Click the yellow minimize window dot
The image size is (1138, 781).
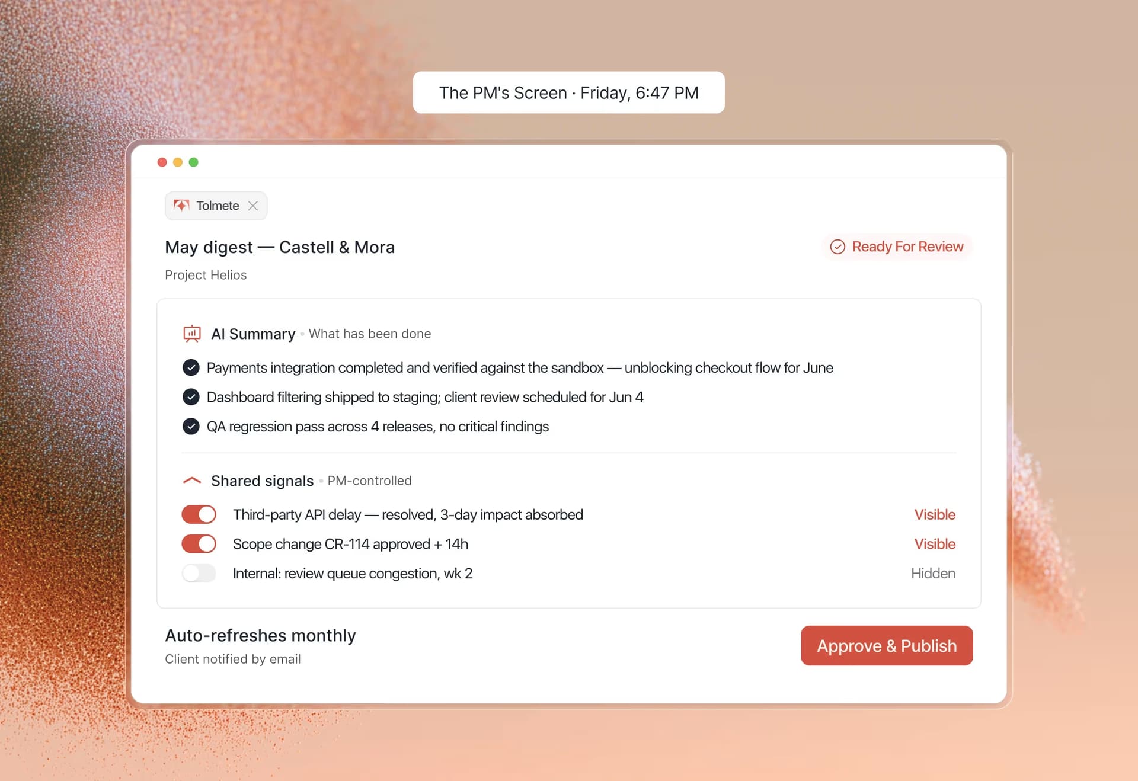pyautogui.click(x=178, y=162)
